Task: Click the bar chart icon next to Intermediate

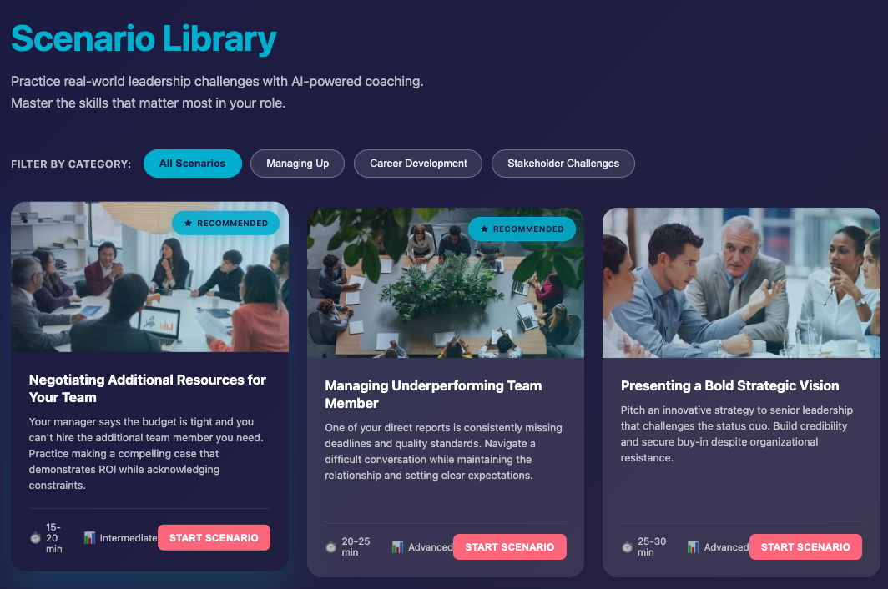Action: click(x=89, y=537)
